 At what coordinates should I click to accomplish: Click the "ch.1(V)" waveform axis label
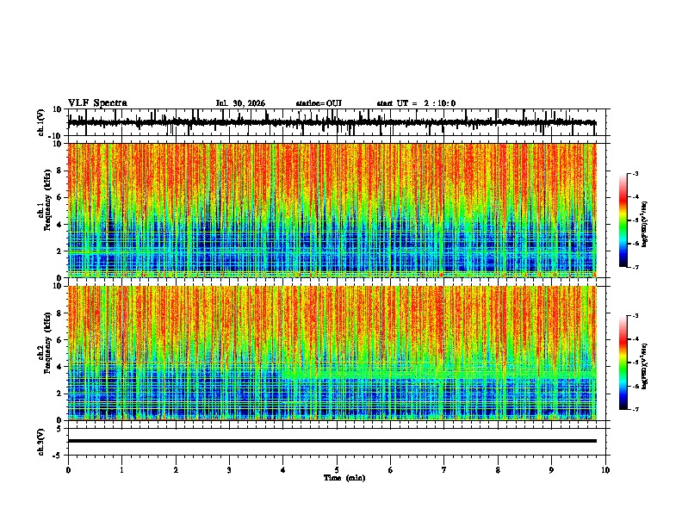[41, 122]
